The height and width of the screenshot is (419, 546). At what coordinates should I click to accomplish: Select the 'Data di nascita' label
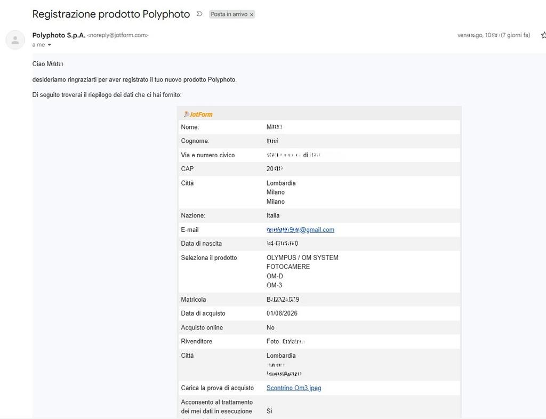201,244
